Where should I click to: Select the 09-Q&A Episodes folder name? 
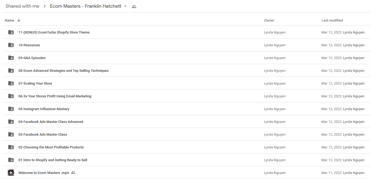coord(32,58)
